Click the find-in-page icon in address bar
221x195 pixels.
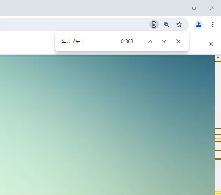(154, 25)
